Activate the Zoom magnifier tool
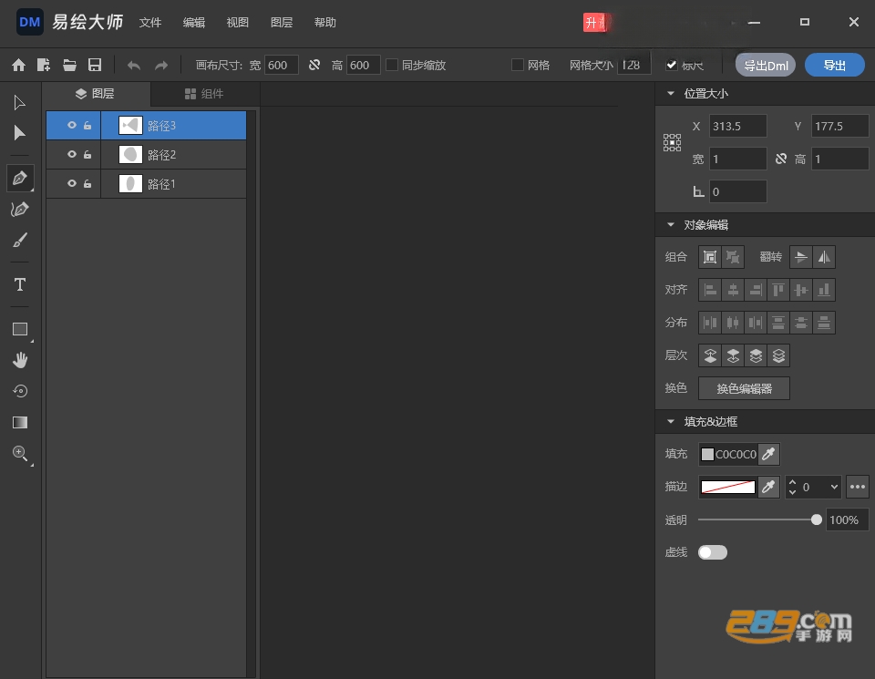The image size is (875, 679). click(x=20, y=453)
